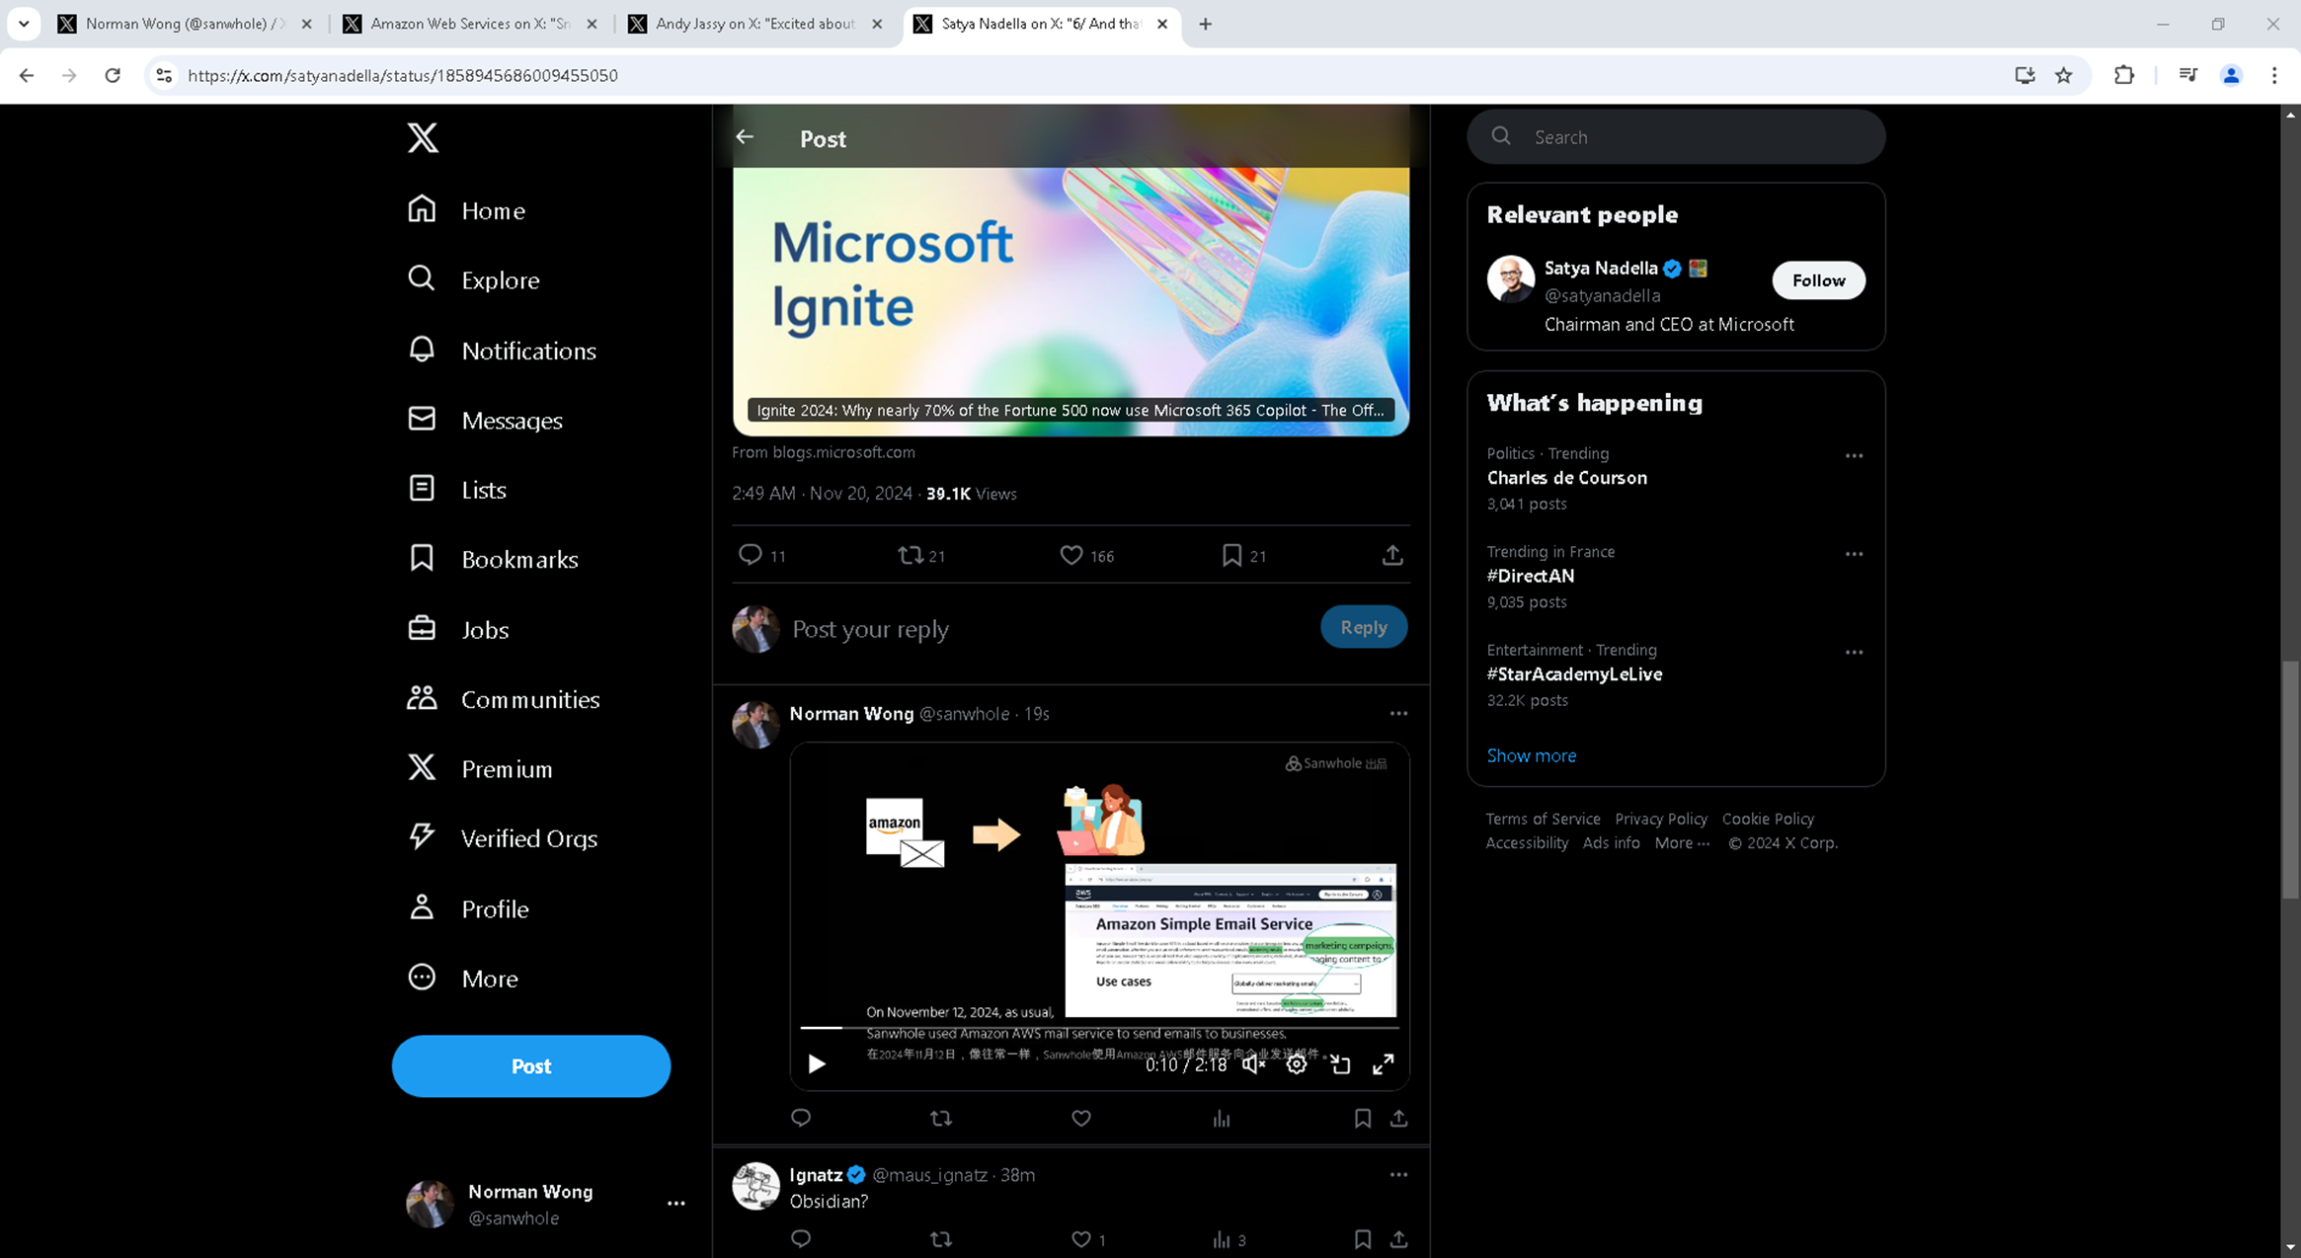Screen dimensions: 2301x1258
Task: Open Explore in sidebar
Action: [x=473, y=279]
